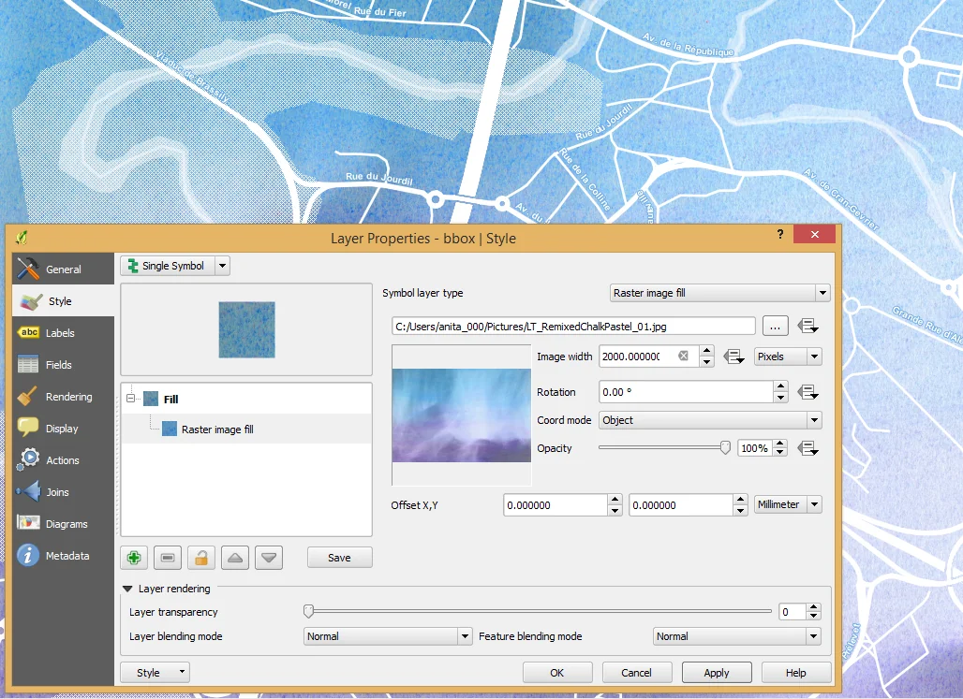Open data-defined override for Rotation
The width and height of the screenshot is (963, 699).
(807, 392)
